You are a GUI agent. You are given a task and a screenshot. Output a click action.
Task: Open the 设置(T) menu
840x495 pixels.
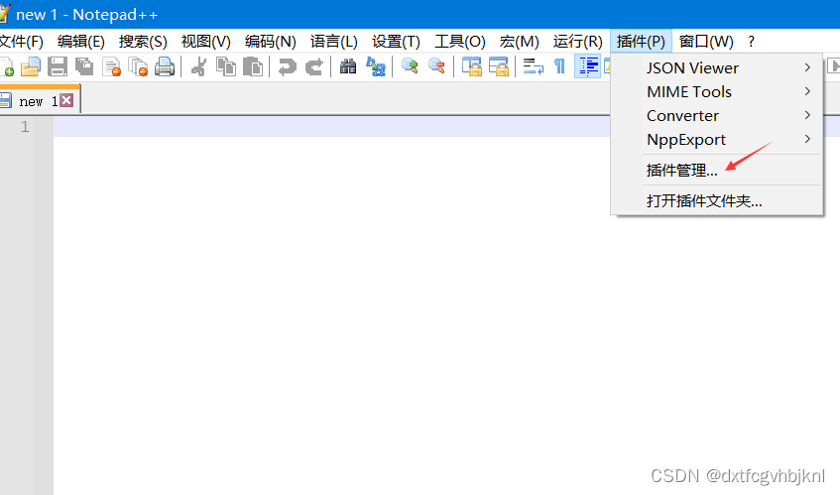pyautogui.click(x=396, y=42)
